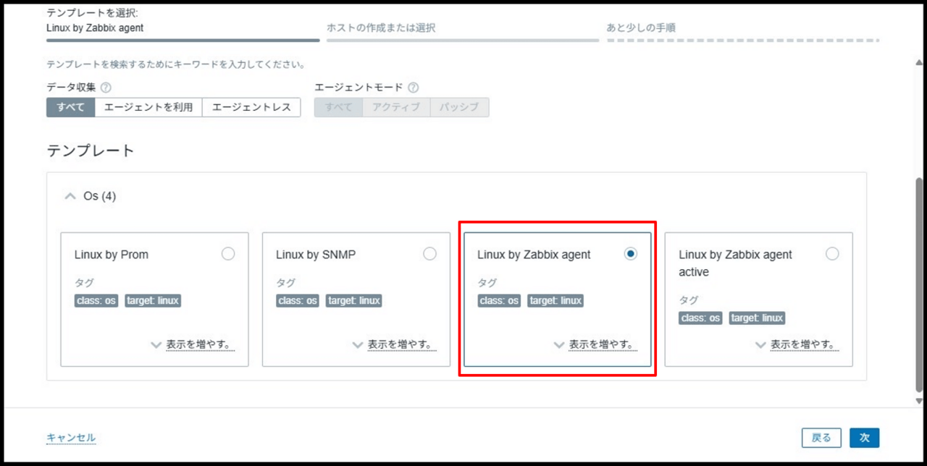
Task: Filter data collection by エージェントレス
Action: 251,107
